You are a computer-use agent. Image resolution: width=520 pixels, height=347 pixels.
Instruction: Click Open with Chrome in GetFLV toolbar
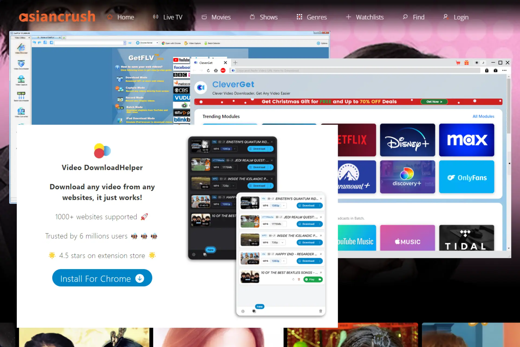[171, 43]
